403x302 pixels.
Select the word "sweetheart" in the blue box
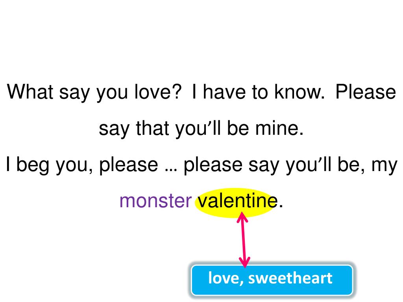[290, 278]
